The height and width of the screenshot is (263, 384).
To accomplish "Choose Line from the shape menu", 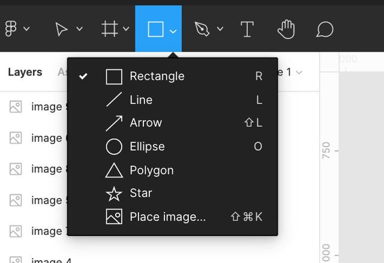I will [141, 100].
